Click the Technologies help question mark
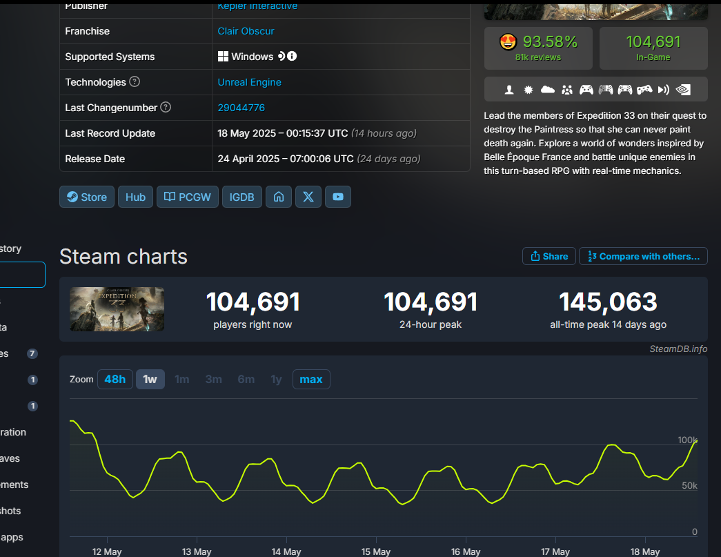The image size is (721, 557). pyautogui.click(x=135, y=82)
